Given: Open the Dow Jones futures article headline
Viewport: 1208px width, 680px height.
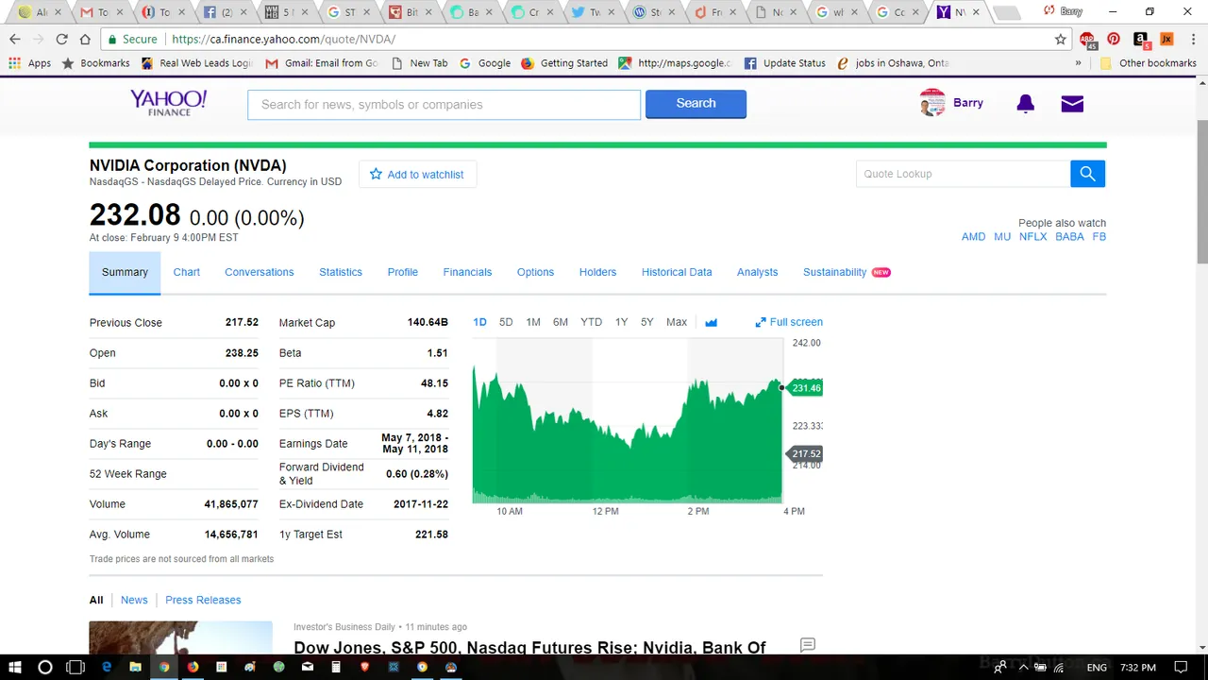Looking at the screenshot, I should 529,648.
